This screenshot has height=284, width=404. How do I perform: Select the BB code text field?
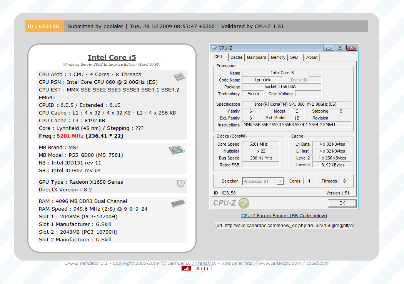tap(284, 226)
